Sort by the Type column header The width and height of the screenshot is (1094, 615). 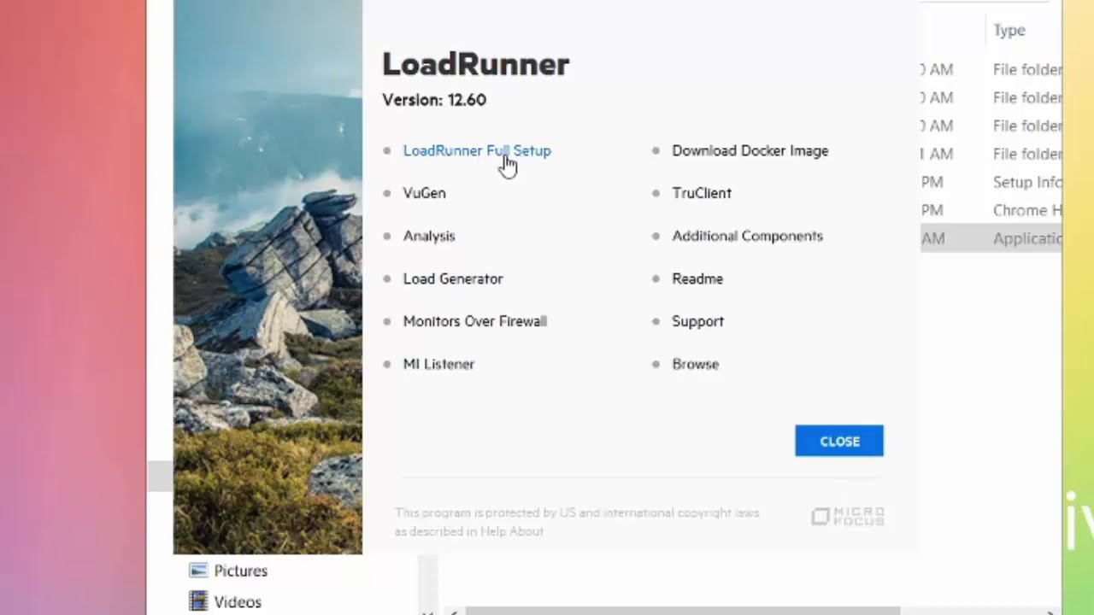click(1009, 30)
